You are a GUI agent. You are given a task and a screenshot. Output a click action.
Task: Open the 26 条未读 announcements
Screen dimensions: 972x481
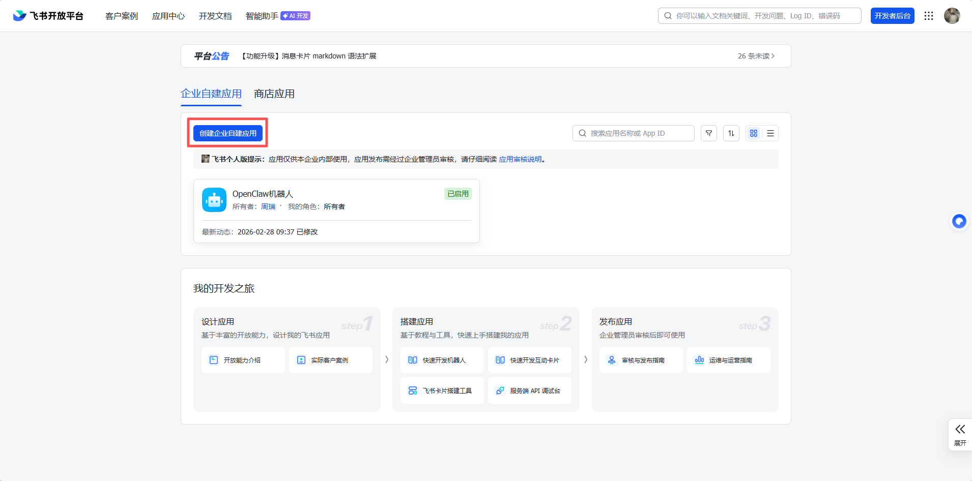(x=756, y=56)
